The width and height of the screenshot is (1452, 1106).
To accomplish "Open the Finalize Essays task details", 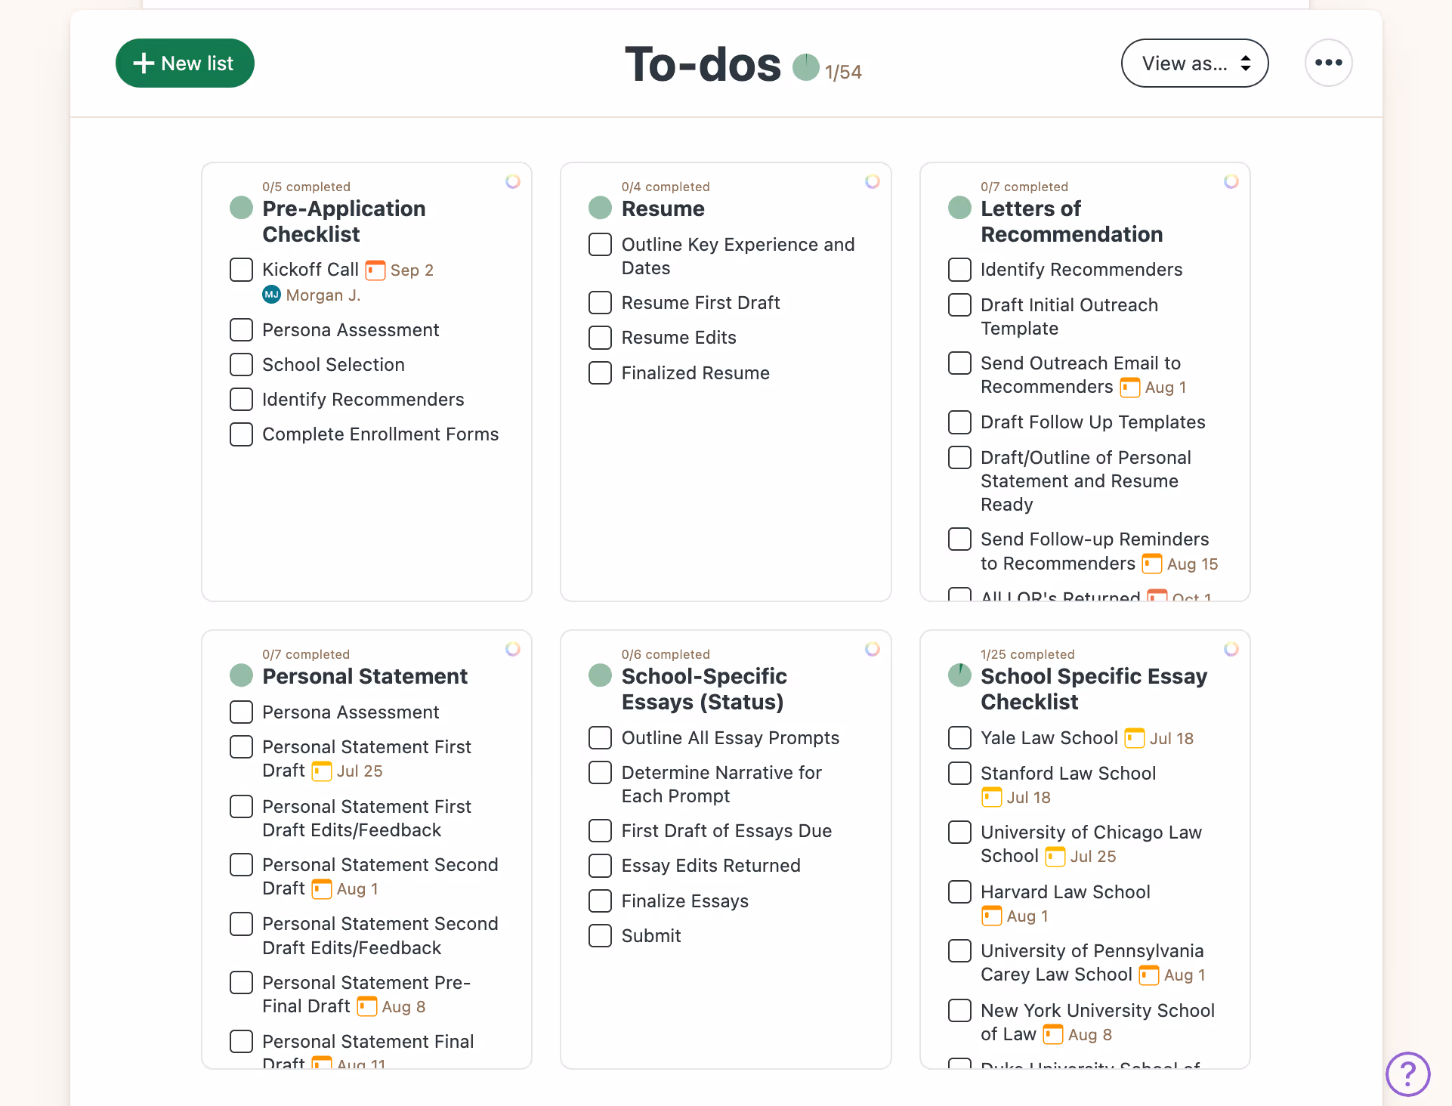I will click(684, 901).
